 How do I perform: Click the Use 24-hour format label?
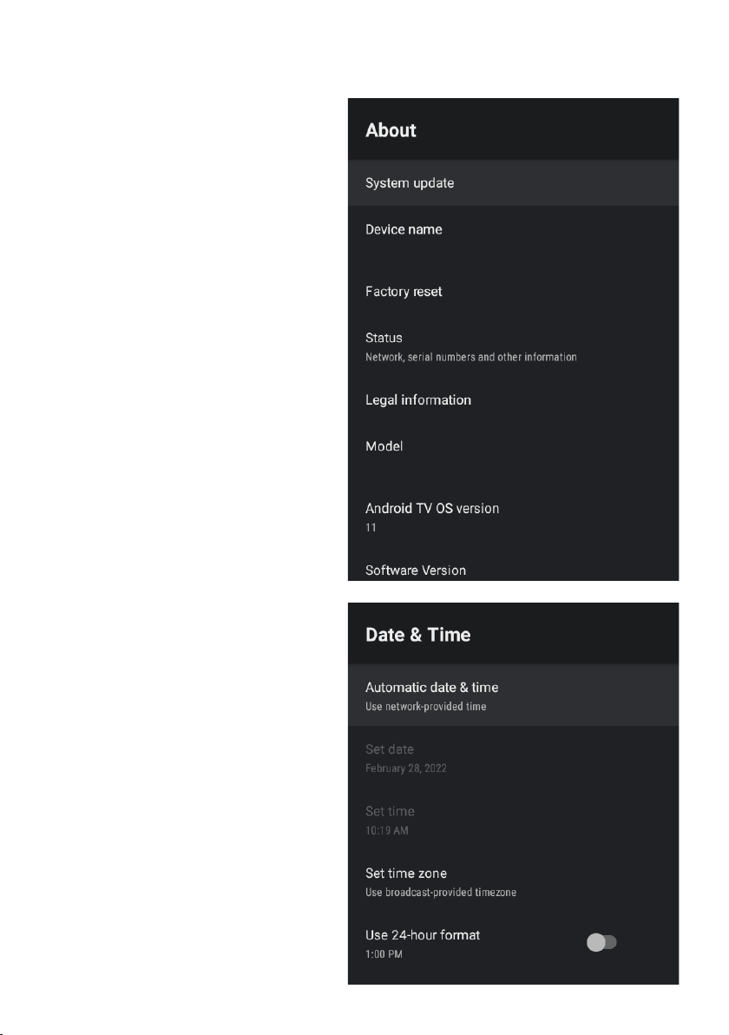click(x=423, y=934)
